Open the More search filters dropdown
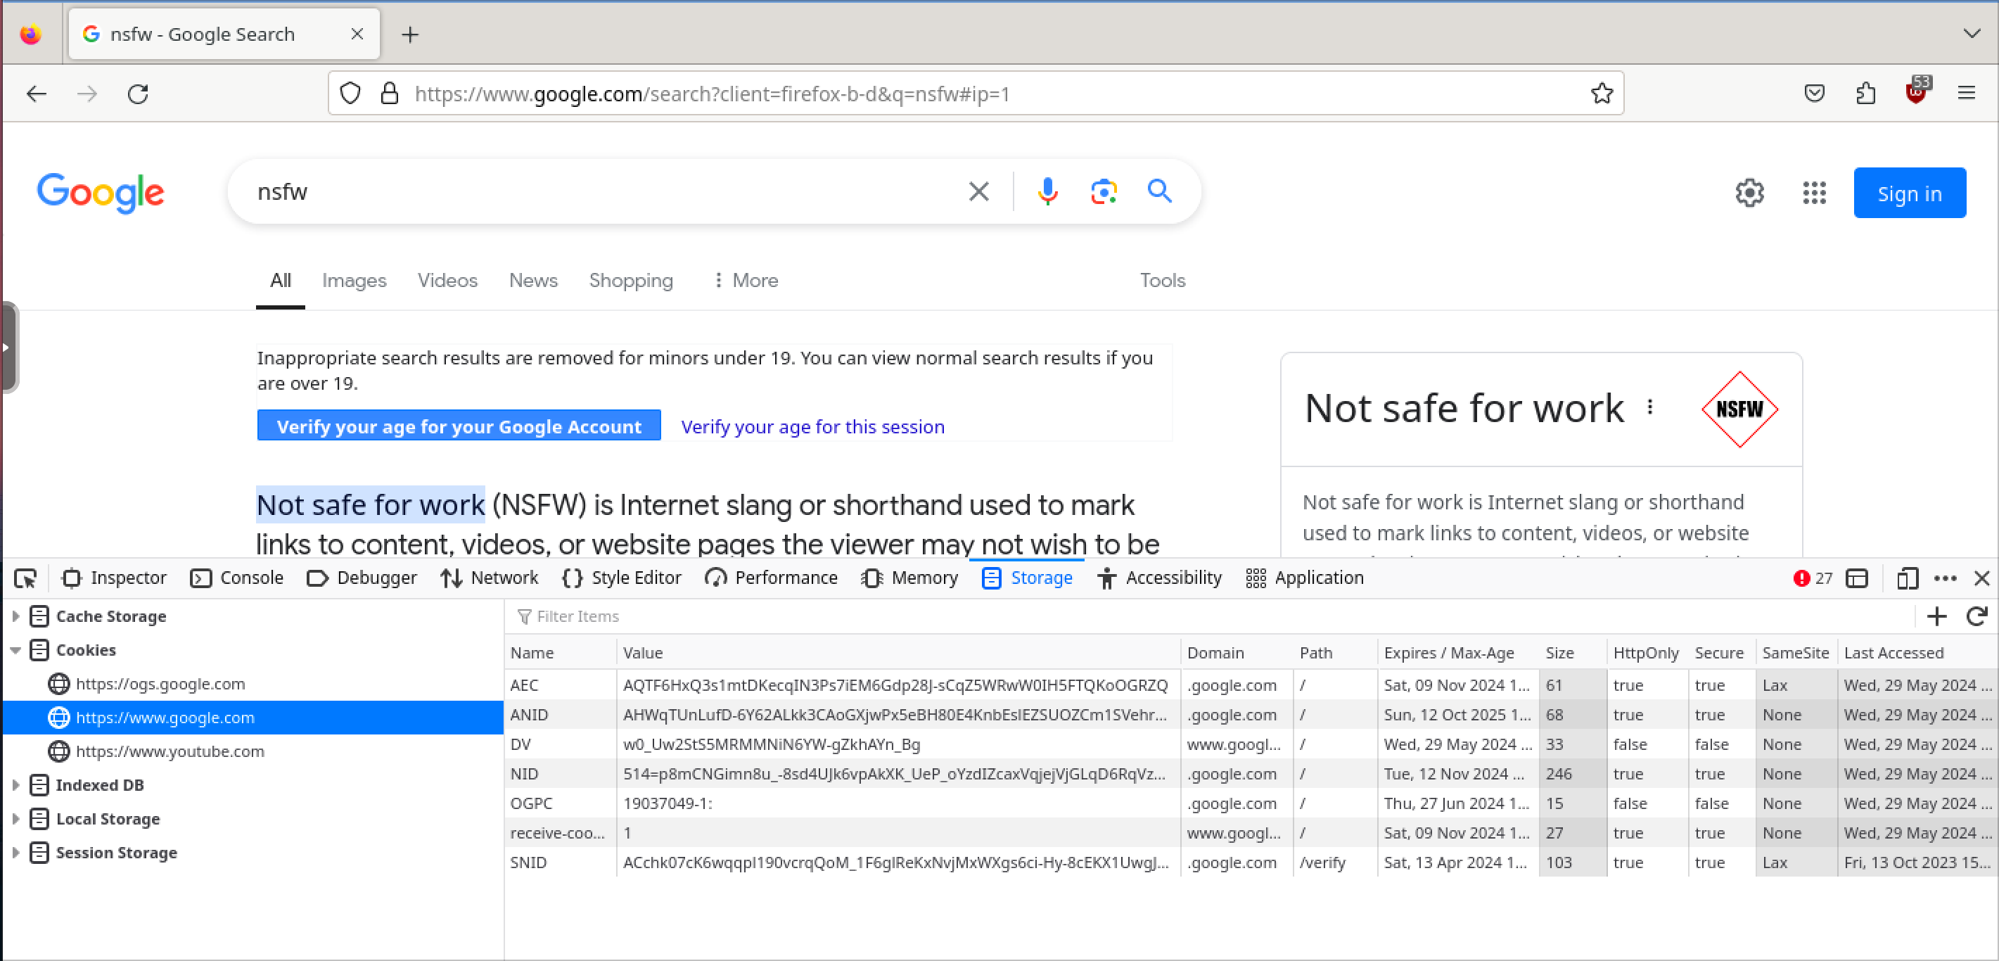 [745, 280]
